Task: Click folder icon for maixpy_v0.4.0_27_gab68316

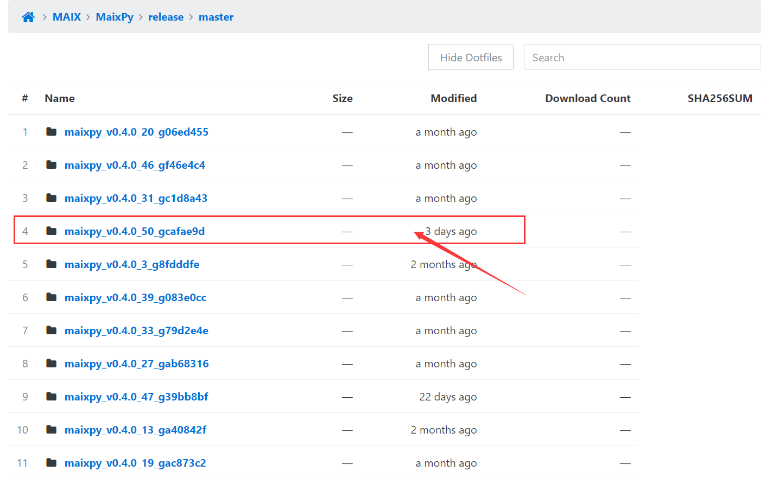Action: (x=52, y=364)
